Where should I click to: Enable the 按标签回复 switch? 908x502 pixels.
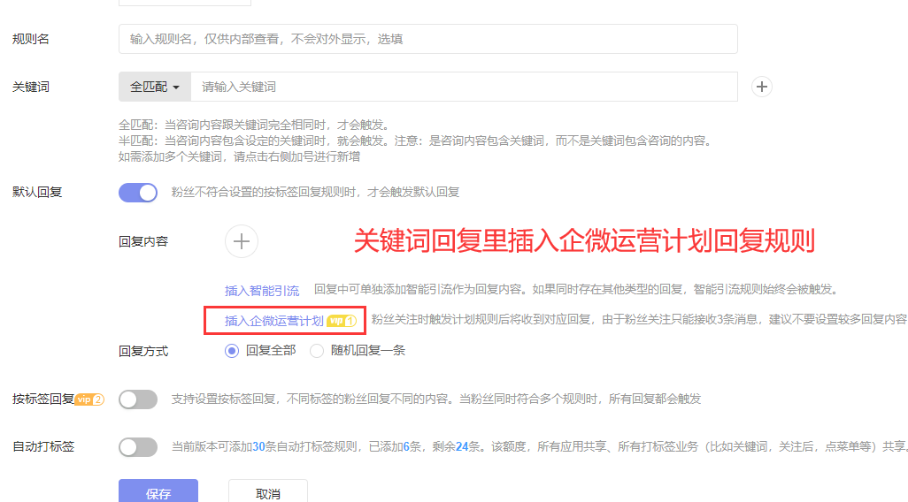(x=138, y=399)
